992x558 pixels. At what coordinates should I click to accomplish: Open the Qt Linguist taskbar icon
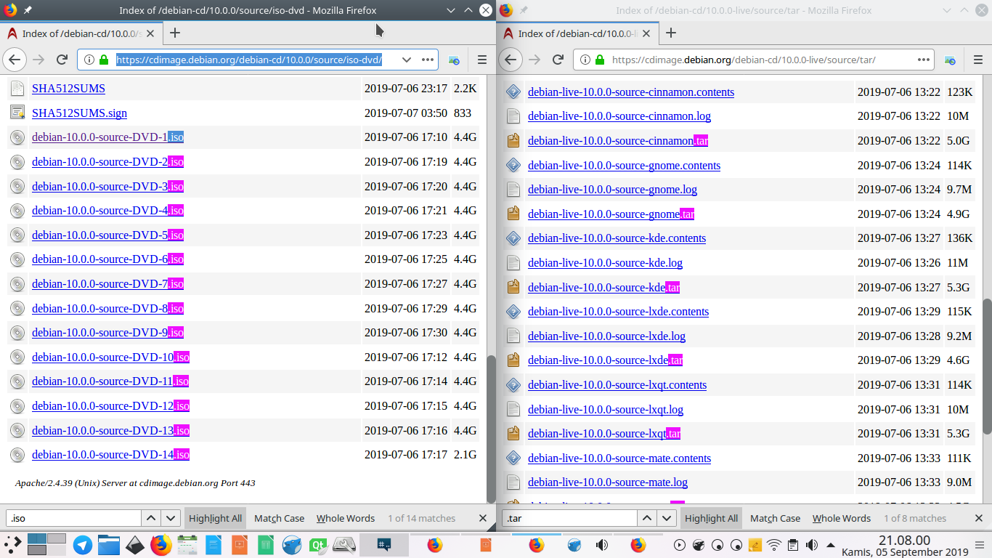tap(317, 545)
